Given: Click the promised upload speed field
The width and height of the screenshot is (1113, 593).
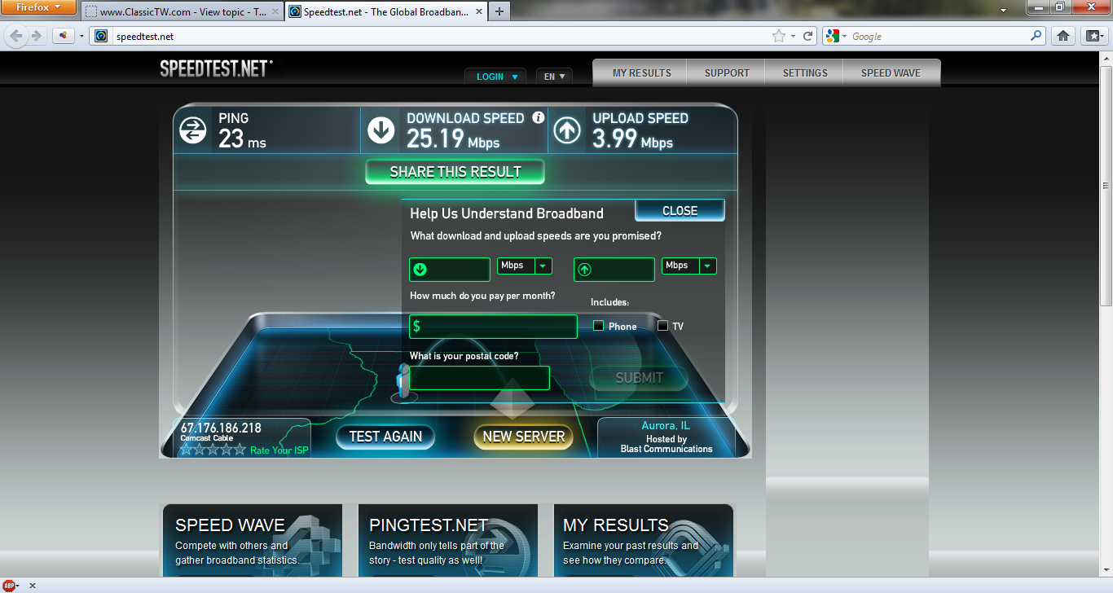Looking at the screenshot, I should pos(614,270).
